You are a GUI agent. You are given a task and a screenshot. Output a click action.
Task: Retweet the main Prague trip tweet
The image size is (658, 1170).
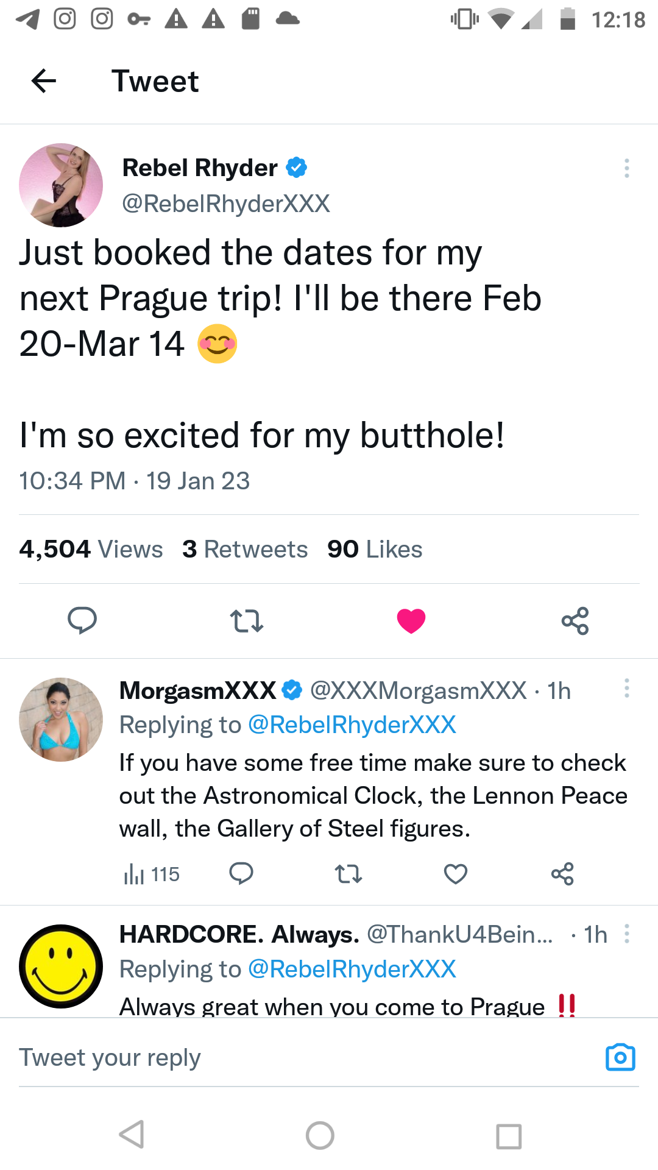click(246, 621)
